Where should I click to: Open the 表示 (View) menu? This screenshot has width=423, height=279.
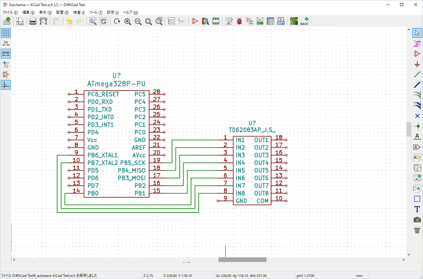(45, 12)
